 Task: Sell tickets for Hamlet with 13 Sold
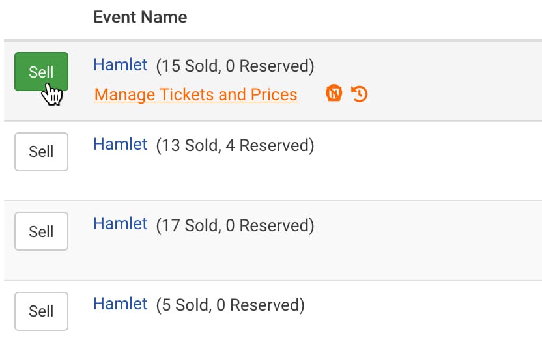click(41, 152)
